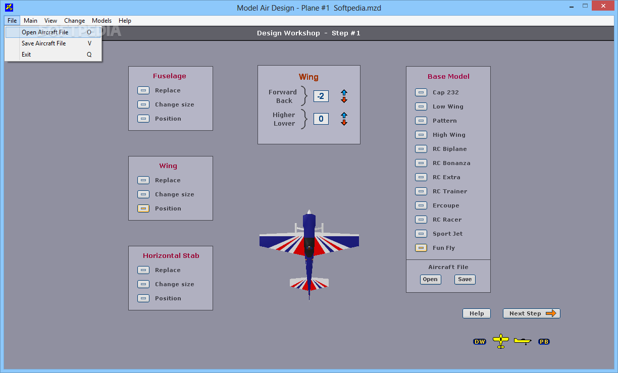
Task: Pick Fun Fly base model
Action: click(421, 248)
